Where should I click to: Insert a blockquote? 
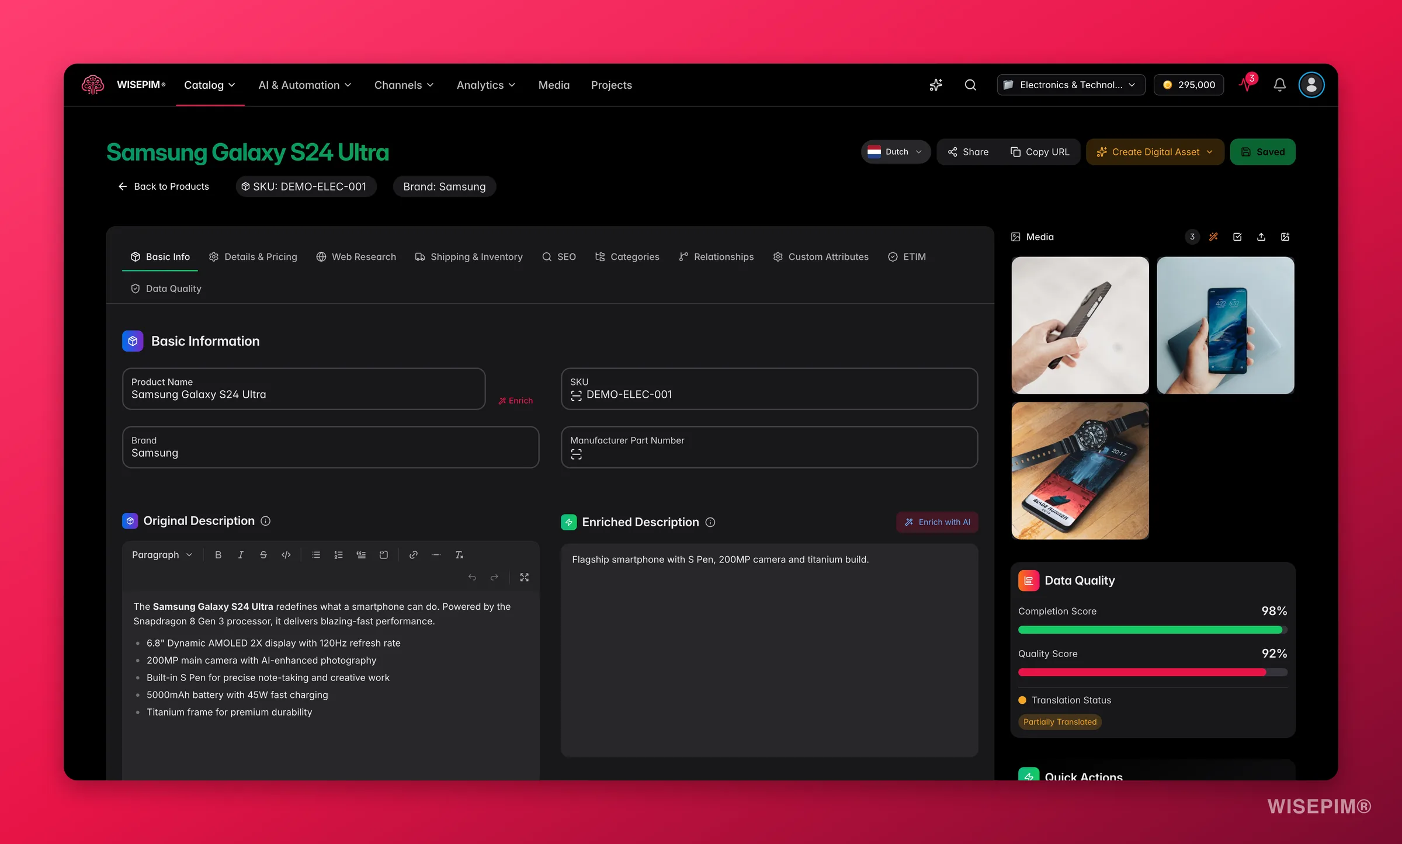coord(361,555)
